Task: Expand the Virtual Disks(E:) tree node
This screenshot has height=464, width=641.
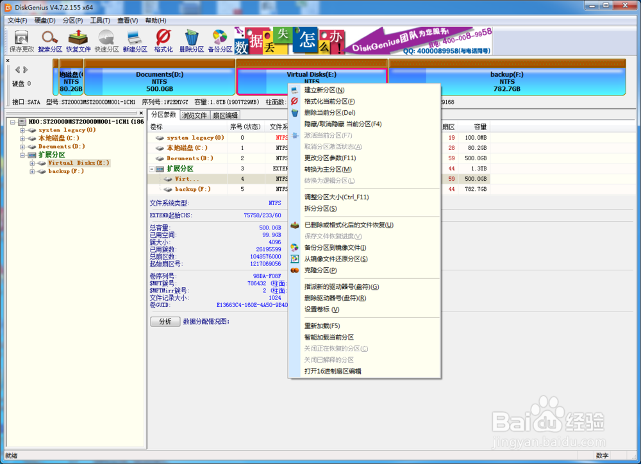Action: coord(32,163)
